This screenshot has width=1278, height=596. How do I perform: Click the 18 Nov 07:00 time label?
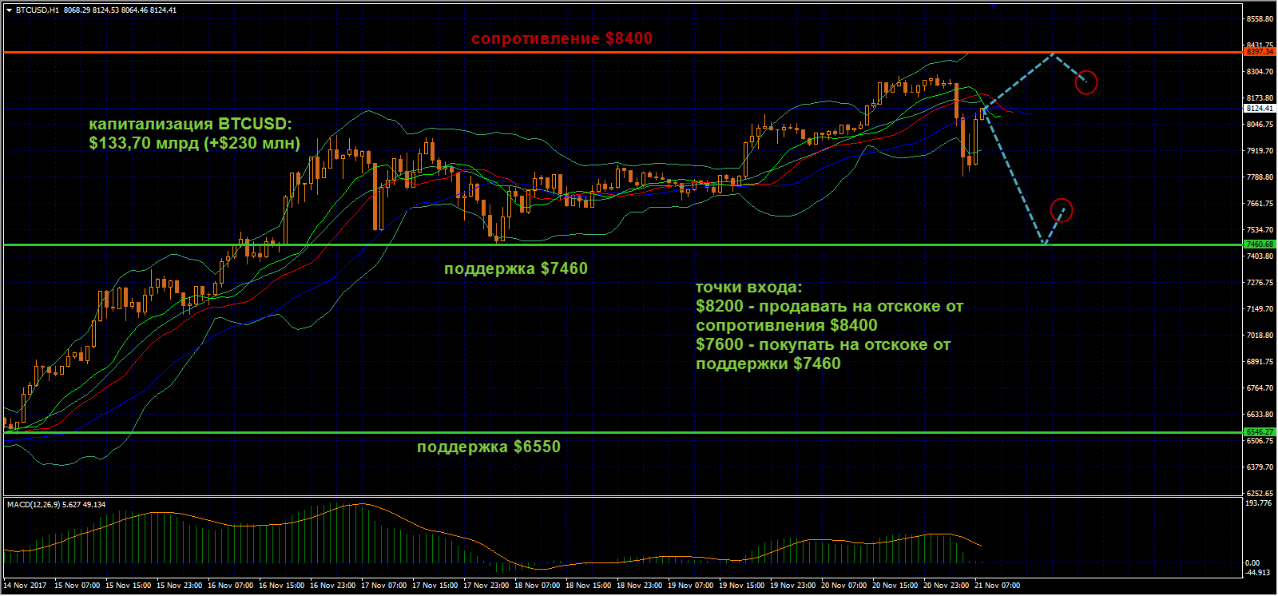[537, 586]
